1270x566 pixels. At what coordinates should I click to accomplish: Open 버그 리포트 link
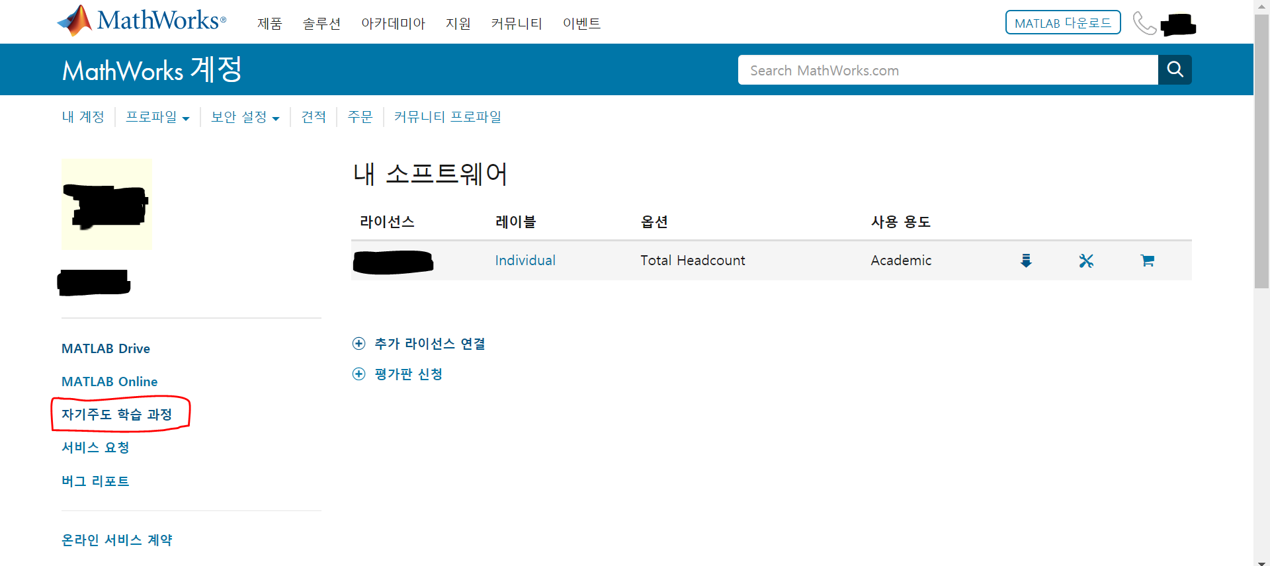click(x=95, y=481)
